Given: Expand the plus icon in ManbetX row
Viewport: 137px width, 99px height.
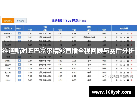Looking at the screenshot, I should coord(19,33).
